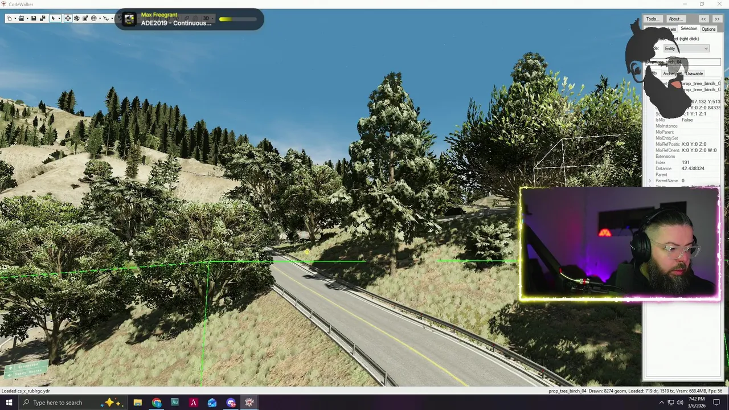
Task: Click the Save toolbar icon
Action: 34,18
